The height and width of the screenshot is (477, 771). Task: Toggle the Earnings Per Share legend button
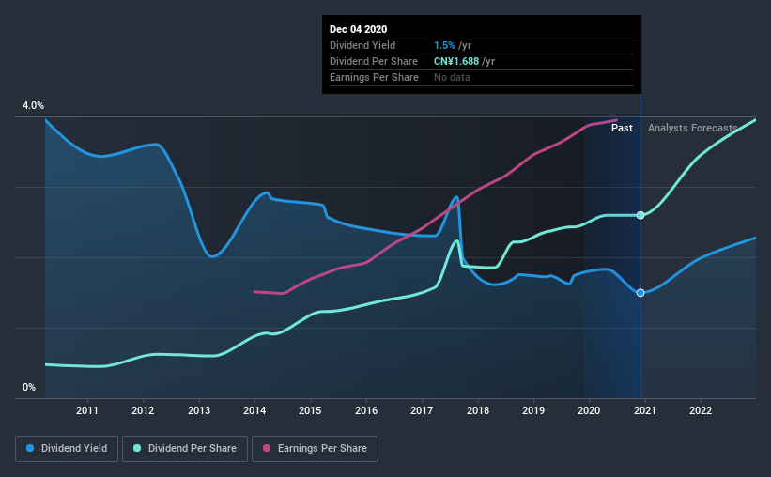pyautogui.click(x=316, y=449)
